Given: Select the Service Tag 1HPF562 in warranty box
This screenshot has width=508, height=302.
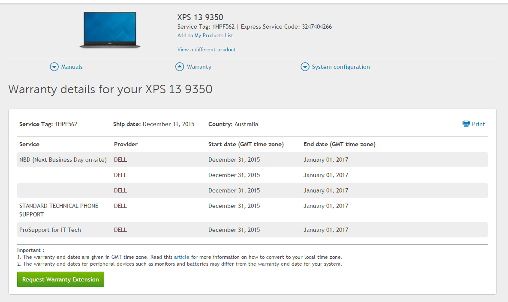Looking at the screenshot, I should click(48, 124).
